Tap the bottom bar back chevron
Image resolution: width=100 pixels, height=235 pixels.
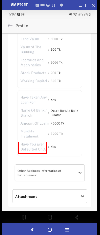point(32,230)
